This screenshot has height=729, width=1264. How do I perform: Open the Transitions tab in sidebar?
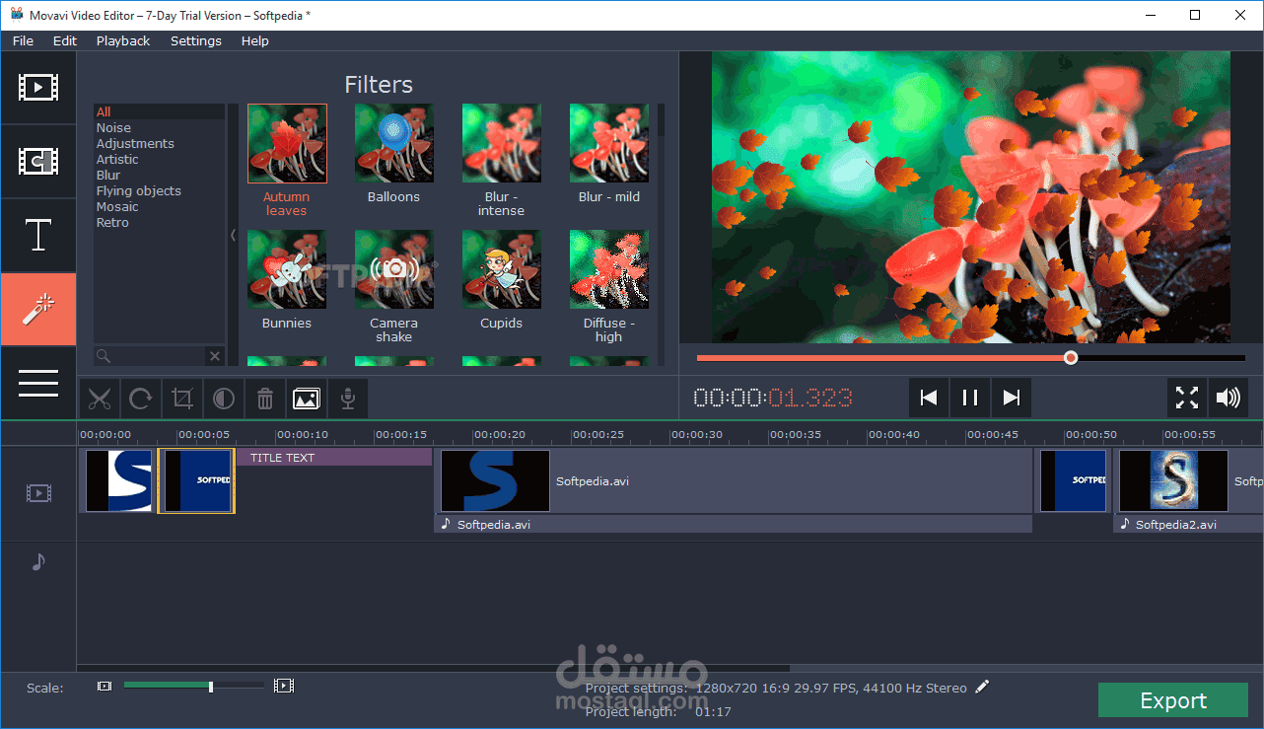click(38, 162)
